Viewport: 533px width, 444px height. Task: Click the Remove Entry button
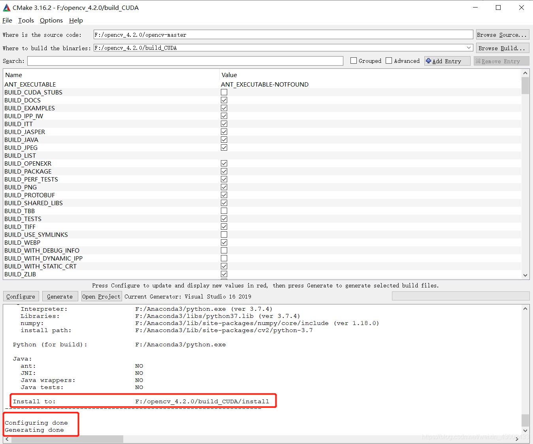(x=501, y=61)
